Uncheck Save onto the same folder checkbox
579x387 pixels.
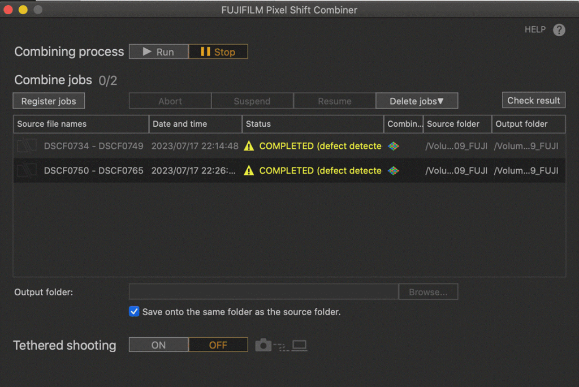click(134, 312)
